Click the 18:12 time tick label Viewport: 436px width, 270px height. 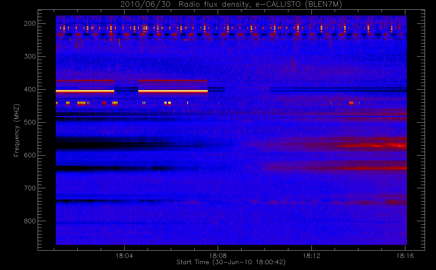coord(312,256)
